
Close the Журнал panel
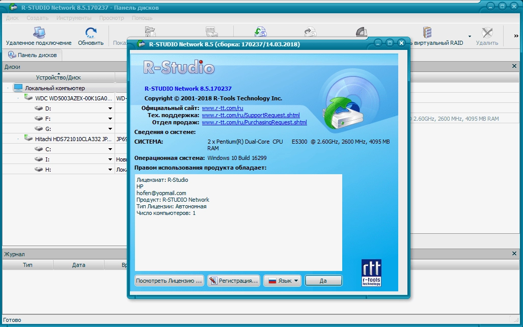pos(514,254)
